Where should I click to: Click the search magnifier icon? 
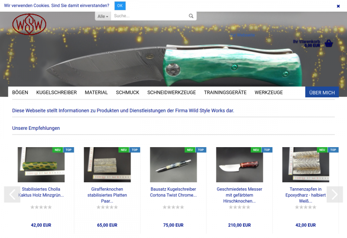[x=191, y=16]
